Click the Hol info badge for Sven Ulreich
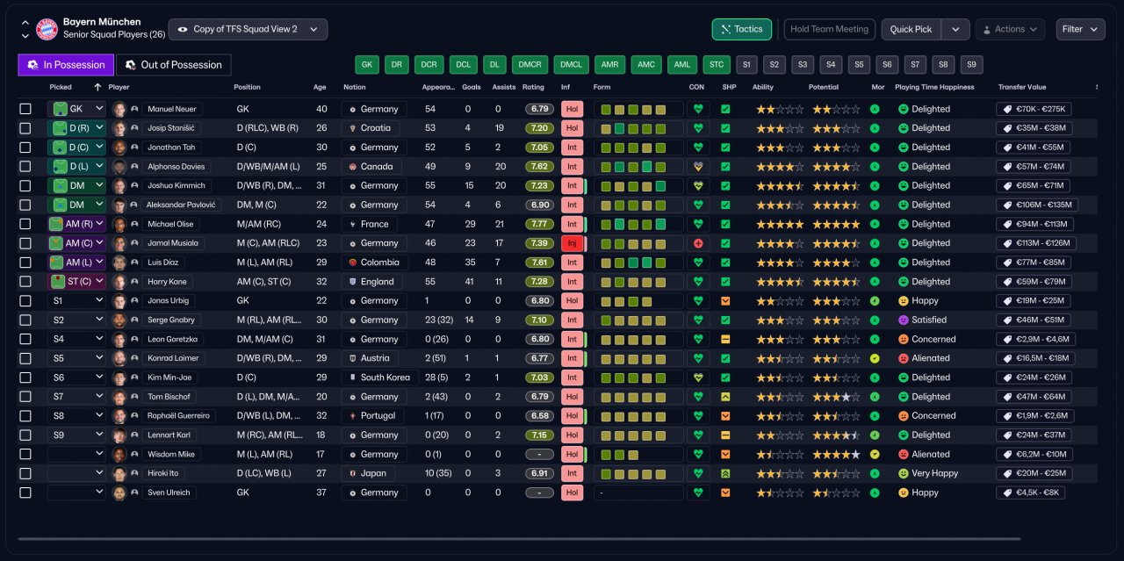1124x561 pixels. (572, 493)
